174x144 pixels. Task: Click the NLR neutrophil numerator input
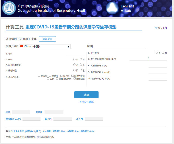click(138, 59)
